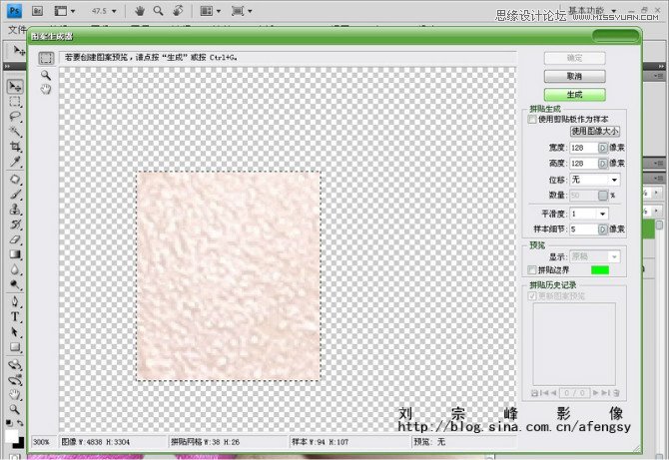Select the Type tool
Screen dimensions: 669x460
15,316
